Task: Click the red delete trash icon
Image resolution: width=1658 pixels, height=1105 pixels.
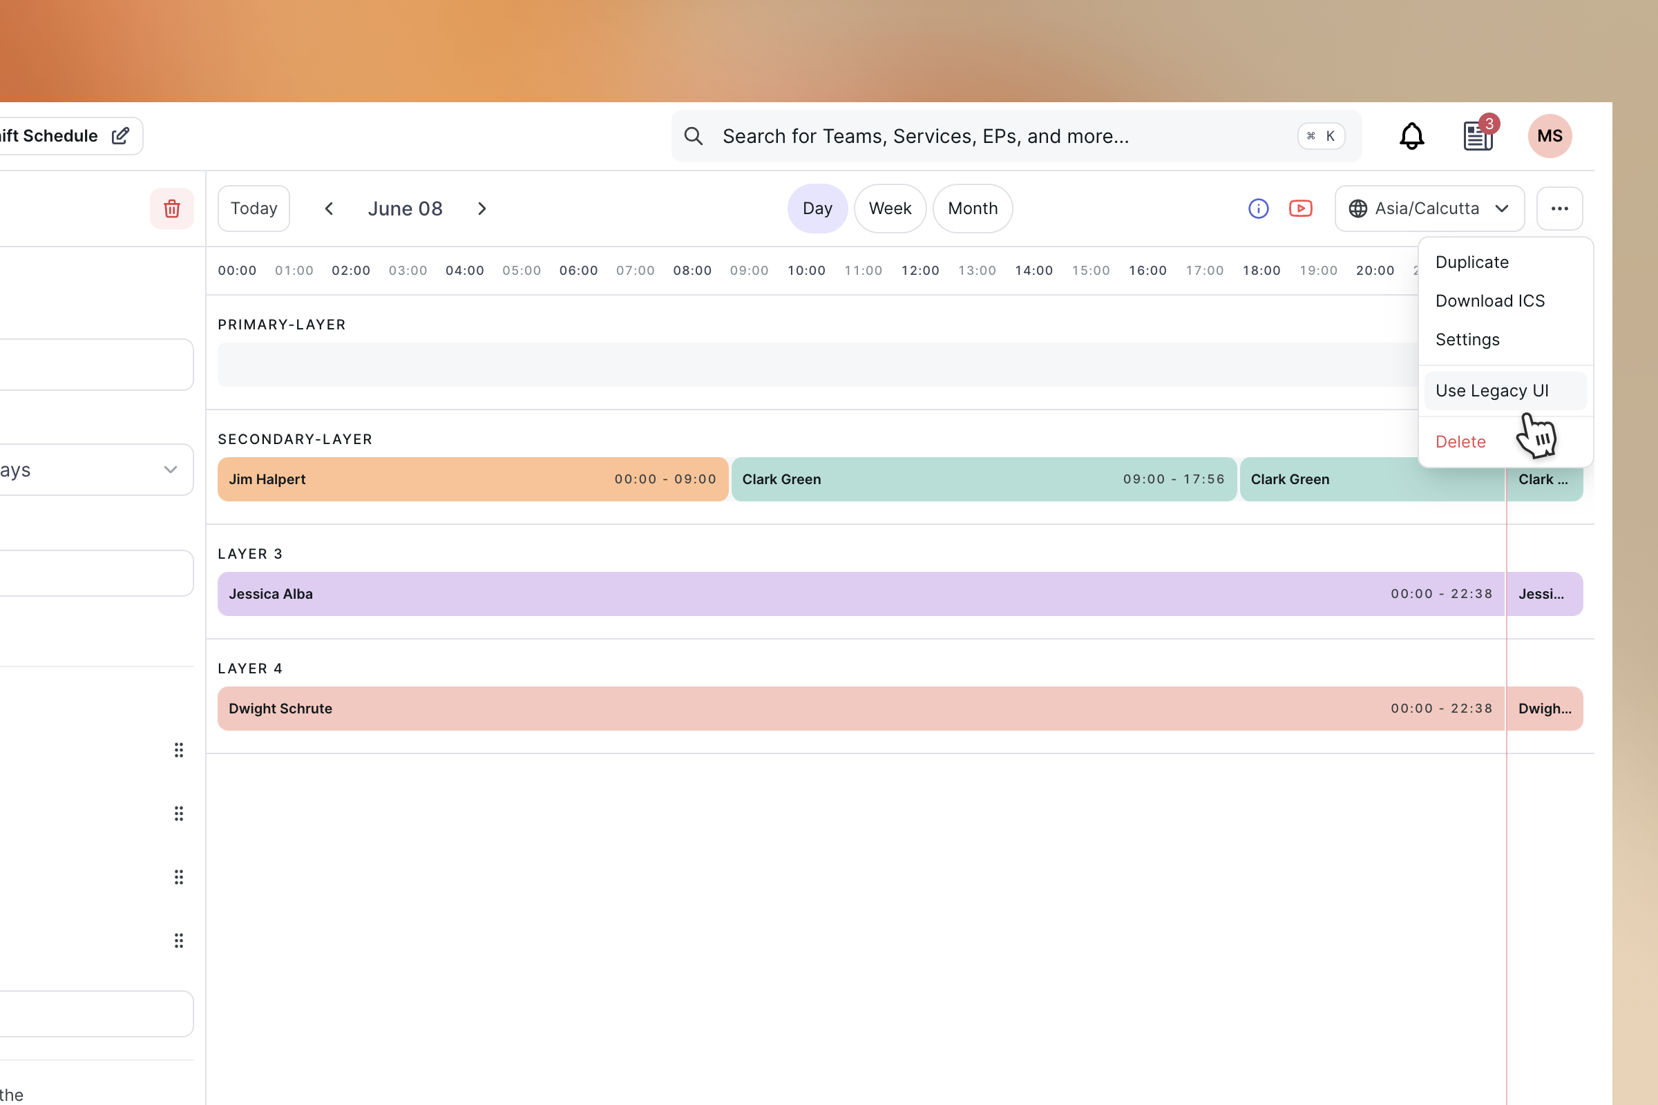Action: (171, 209)
